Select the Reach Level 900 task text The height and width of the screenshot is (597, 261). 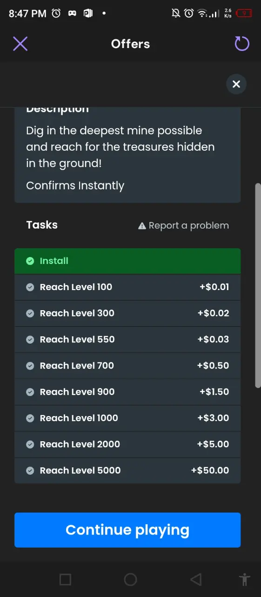pyautogui.click(x=77, y=392)
